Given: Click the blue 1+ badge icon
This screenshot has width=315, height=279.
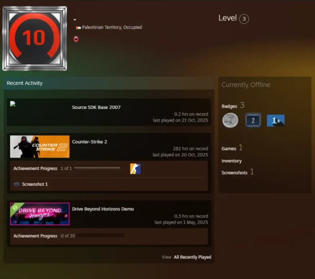Looking at the screenshot, I should (276, 121).
